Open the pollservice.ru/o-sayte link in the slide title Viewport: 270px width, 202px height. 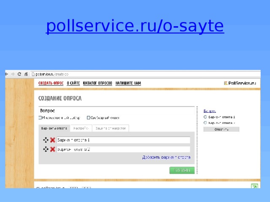click(x=135, y=26)
